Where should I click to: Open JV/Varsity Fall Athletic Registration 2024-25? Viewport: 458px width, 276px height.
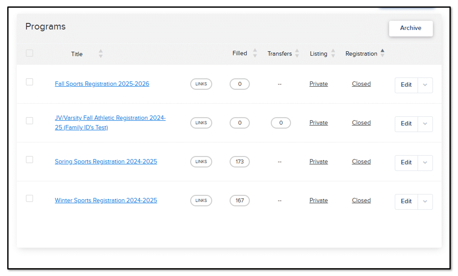coord(110,123)
